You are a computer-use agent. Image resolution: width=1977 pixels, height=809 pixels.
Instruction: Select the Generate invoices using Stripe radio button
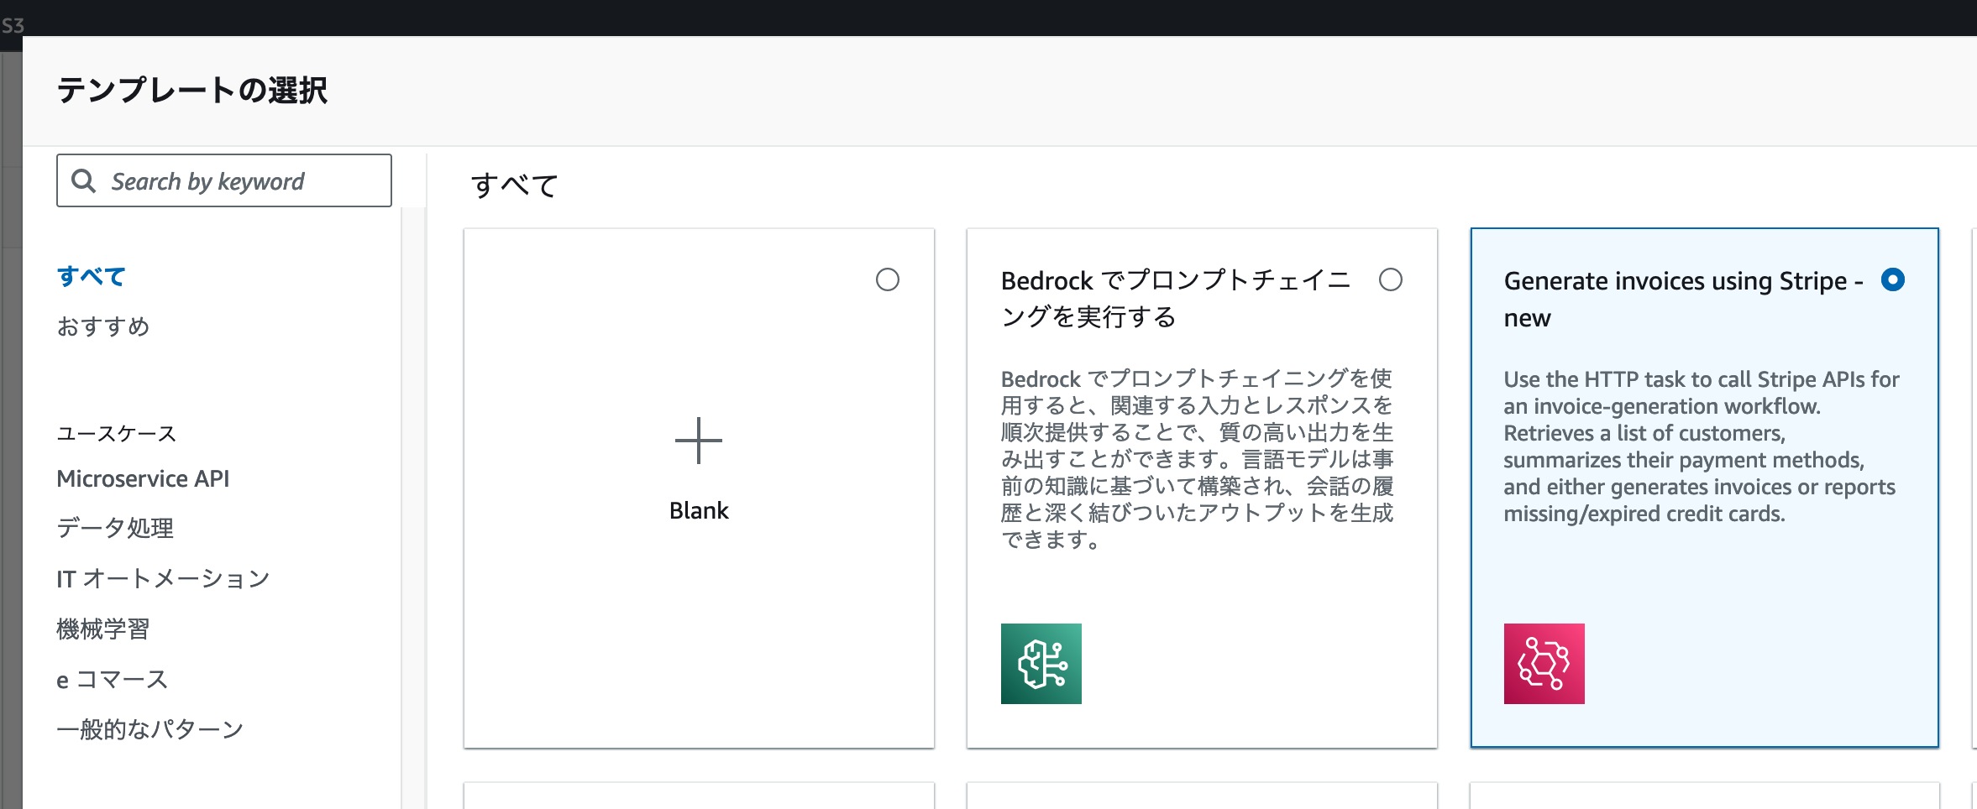(x=1891, y=280)
